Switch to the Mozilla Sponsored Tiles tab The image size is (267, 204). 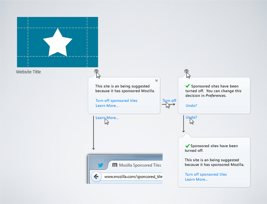[140, 165]
